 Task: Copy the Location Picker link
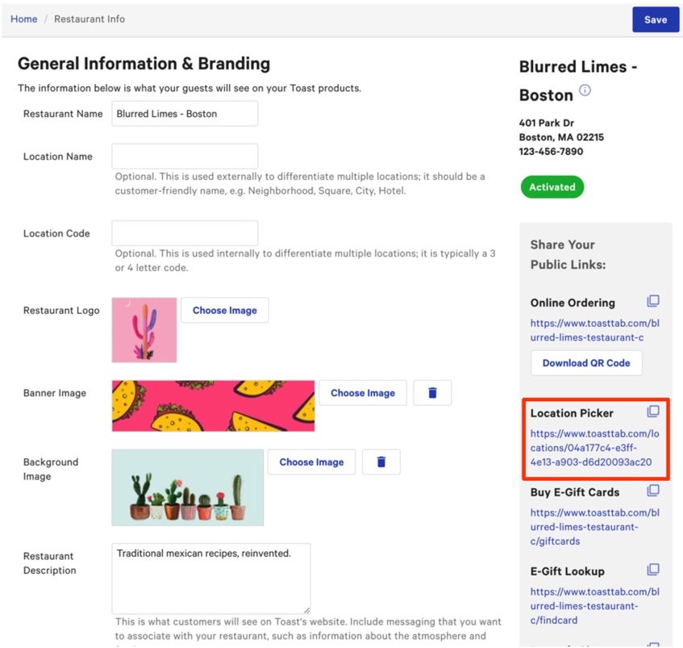[653, 412]
